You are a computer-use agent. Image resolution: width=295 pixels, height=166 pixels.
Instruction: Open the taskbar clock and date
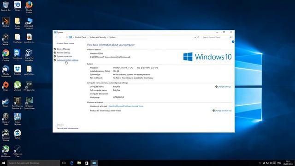[288, 163]
